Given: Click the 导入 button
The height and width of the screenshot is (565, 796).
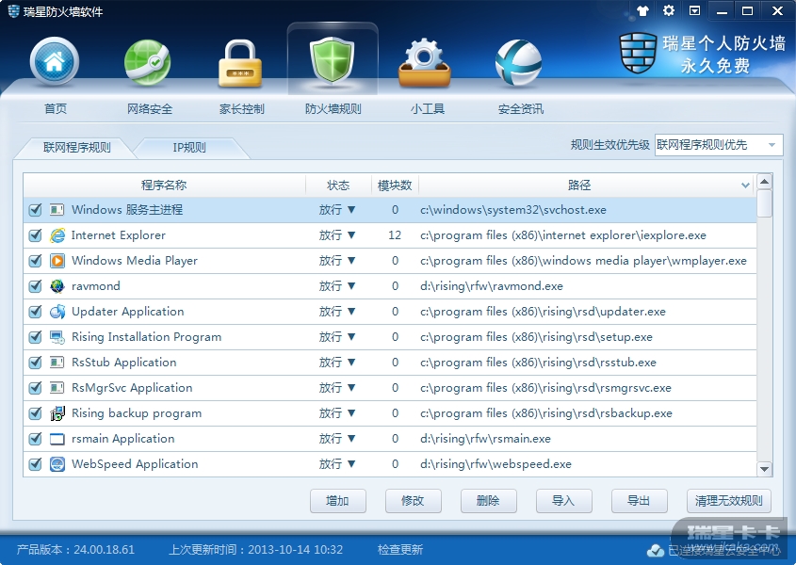Looking at the screenshot, I should click(563, 501).
